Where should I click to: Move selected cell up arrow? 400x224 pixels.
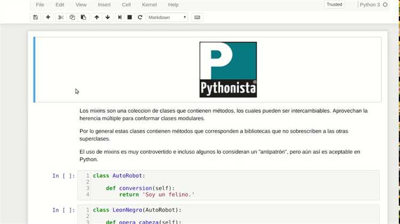[x=97, y=17]
